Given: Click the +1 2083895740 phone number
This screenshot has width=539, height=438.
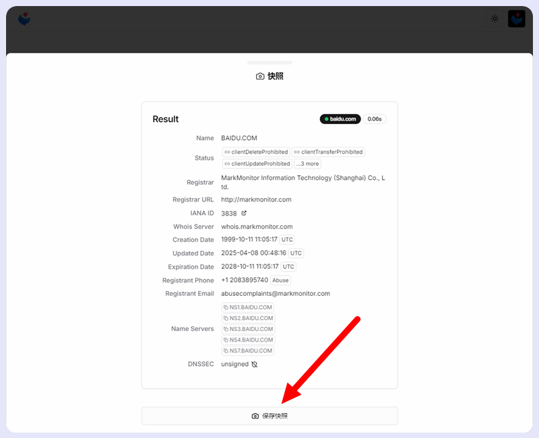Looking at the screenshot, I should tap(245, 280).
